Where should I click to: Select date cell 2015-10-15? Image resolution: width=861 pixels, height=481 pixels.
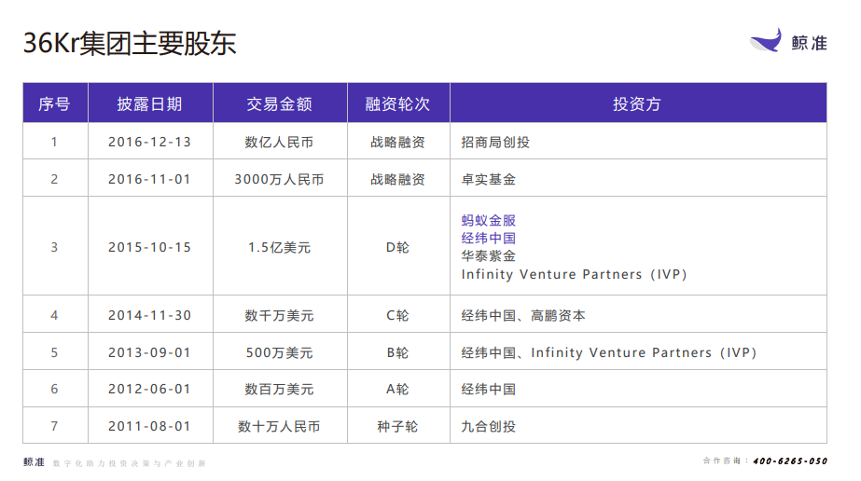point(149,247)
